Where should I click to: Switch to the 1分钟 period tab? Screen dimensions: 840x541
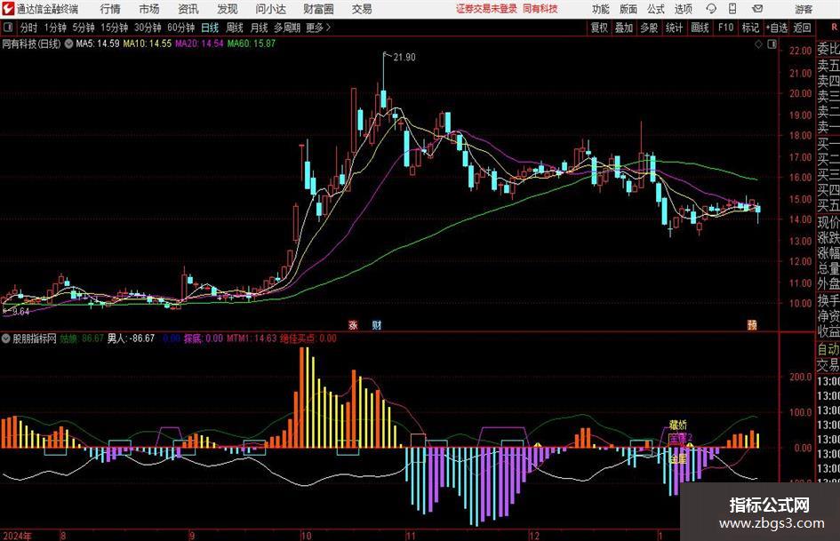55,28
